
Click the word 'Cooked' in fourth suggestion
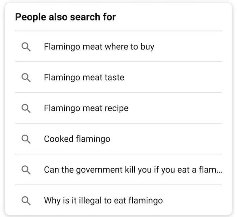pos(58,139)
